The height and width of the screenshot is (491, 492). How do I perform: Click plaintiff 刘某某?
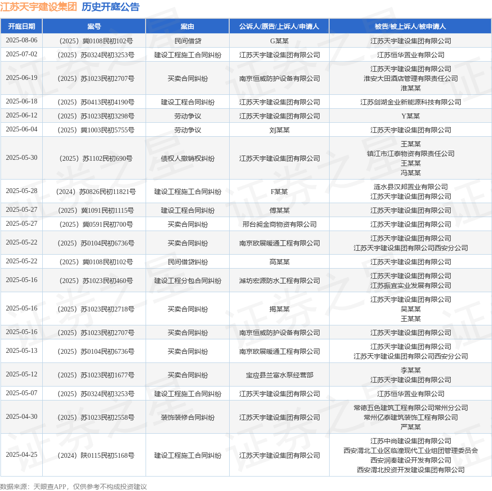pos(279,130)
